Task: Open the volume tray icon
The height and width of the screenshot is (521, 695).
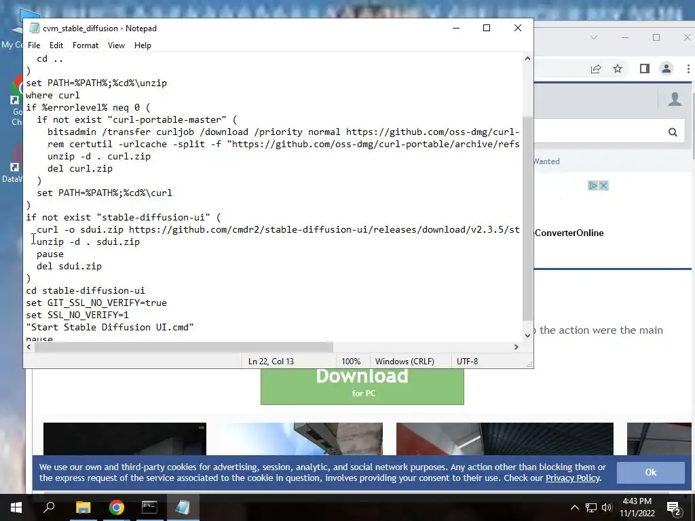Action: [606, 507]
